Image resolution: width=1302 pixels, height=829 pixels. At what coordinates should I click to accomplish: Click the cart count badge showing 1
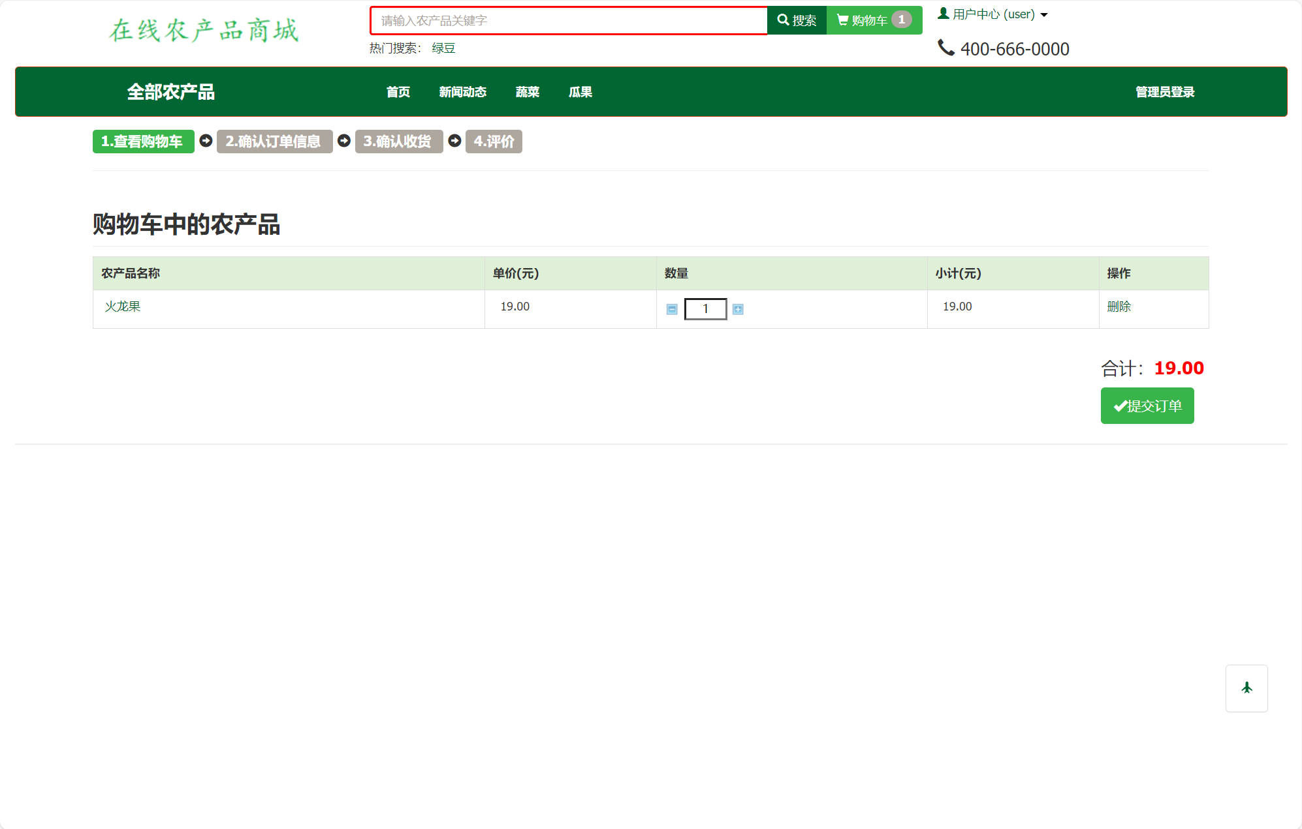coord(902,20)
